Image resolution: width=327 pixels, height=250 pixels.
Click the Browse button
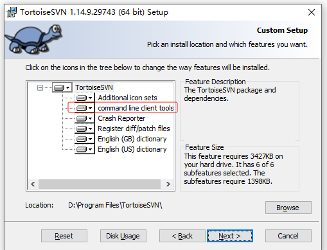pyautogui.click(x=288, y=208)
